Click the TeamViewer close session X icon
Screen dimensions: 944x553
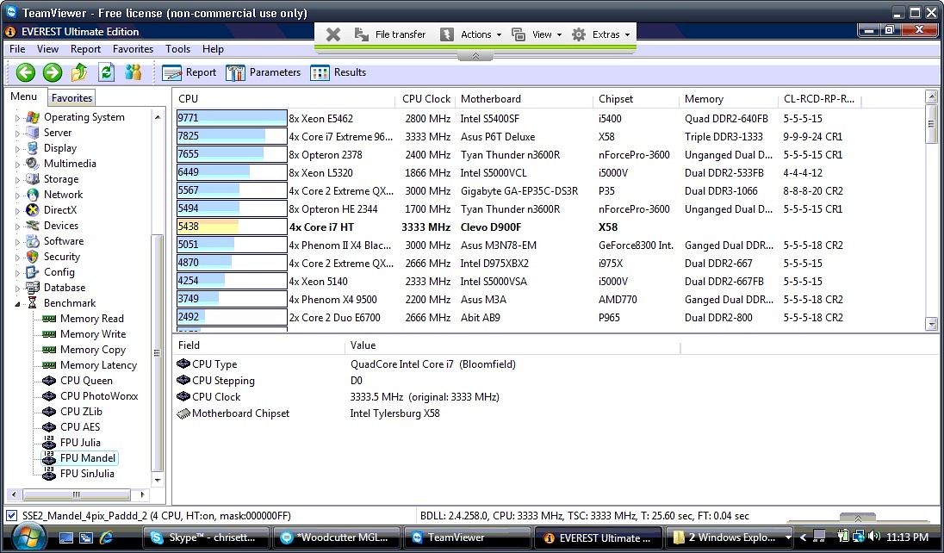(x=333, y=35)
